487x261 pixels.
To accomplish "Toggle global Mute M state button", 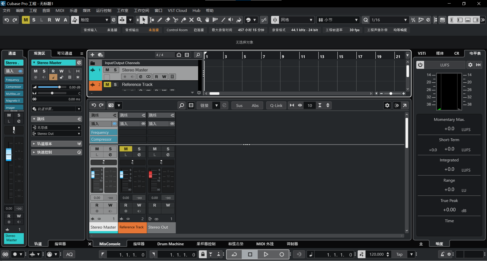I will coord(26,20).
